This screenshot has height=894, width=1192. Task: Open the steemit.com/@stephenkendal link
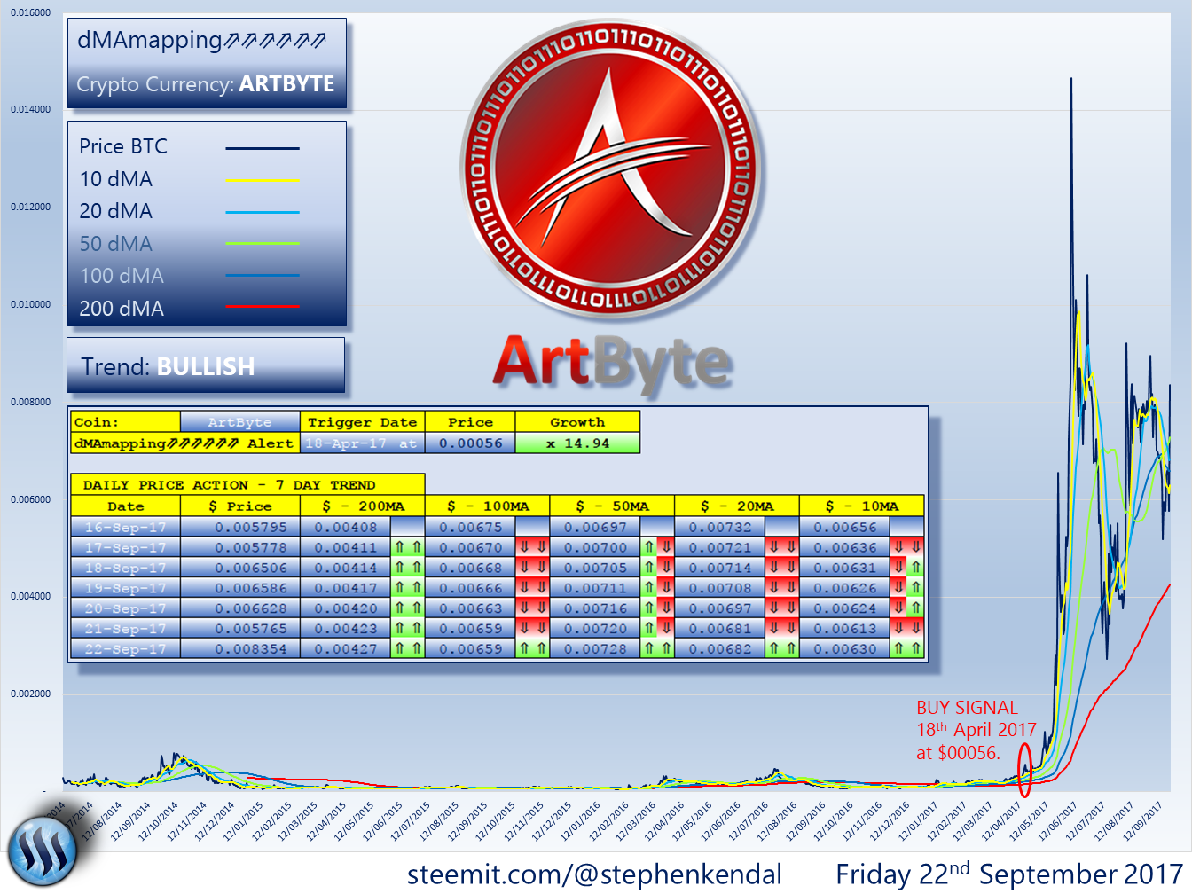click(594, 874)
